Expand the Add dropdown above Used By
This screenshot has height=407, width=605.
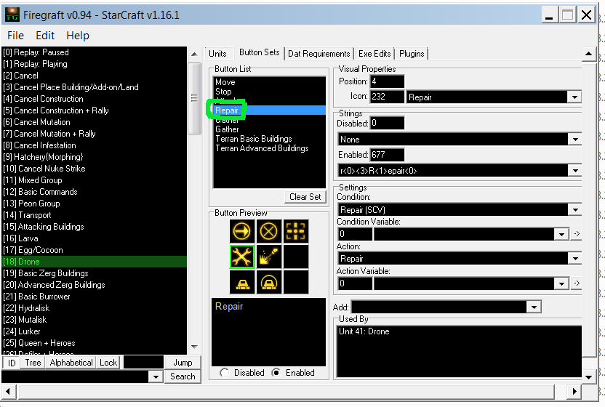click(534, 307)
